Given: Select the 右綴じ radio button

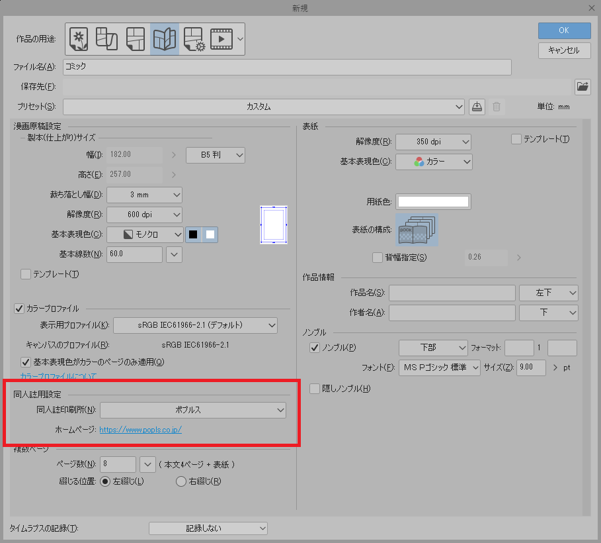Looking at the screenshot, I should pyautogui.click(x=181, y=481).
